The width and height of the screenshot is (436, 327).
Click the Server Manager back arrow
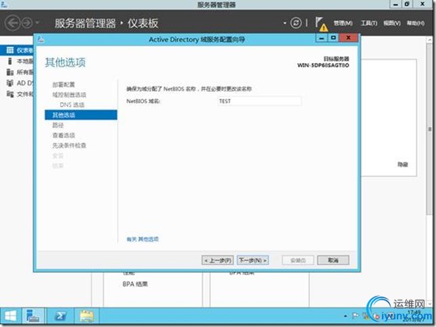click(12, 23)
